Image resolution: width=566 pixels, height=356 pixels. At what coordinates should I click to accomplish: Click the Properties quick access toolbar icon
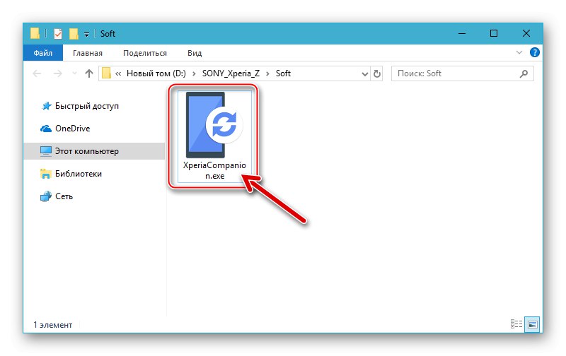click(58, 34)
